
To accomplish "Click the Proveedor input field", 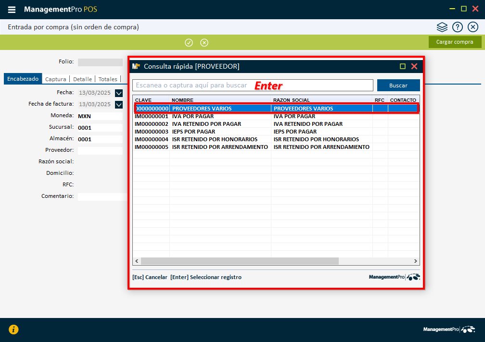I will (100, 151).
